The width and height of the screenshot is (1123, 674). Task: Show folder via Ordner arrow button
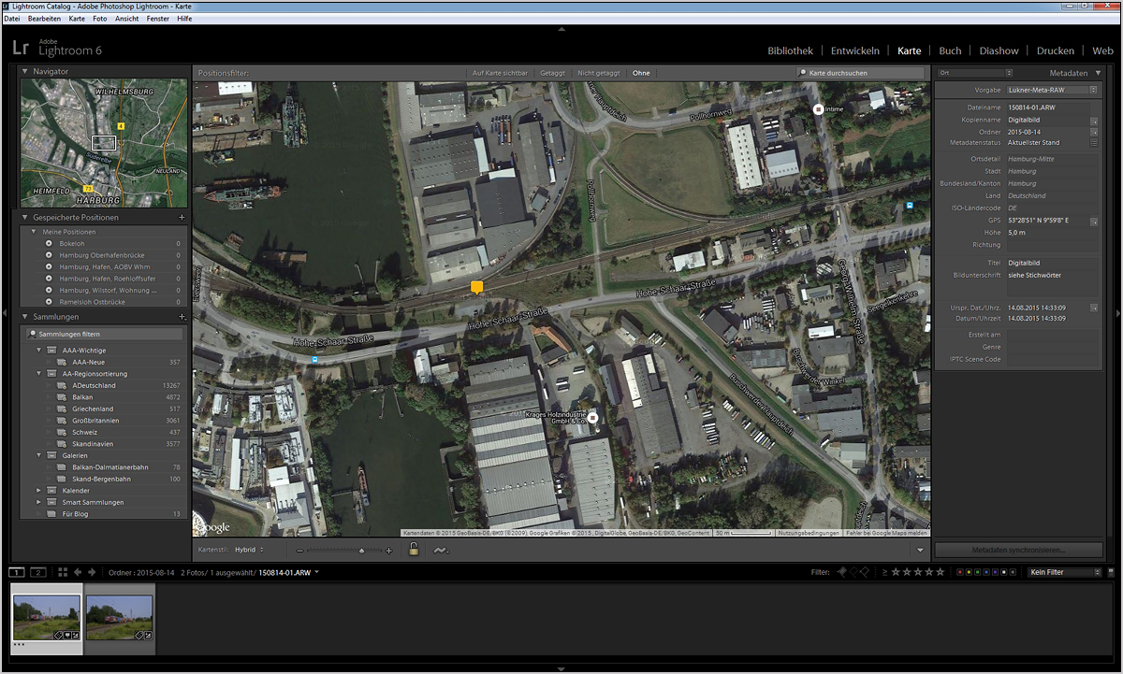pos(1094,132)
